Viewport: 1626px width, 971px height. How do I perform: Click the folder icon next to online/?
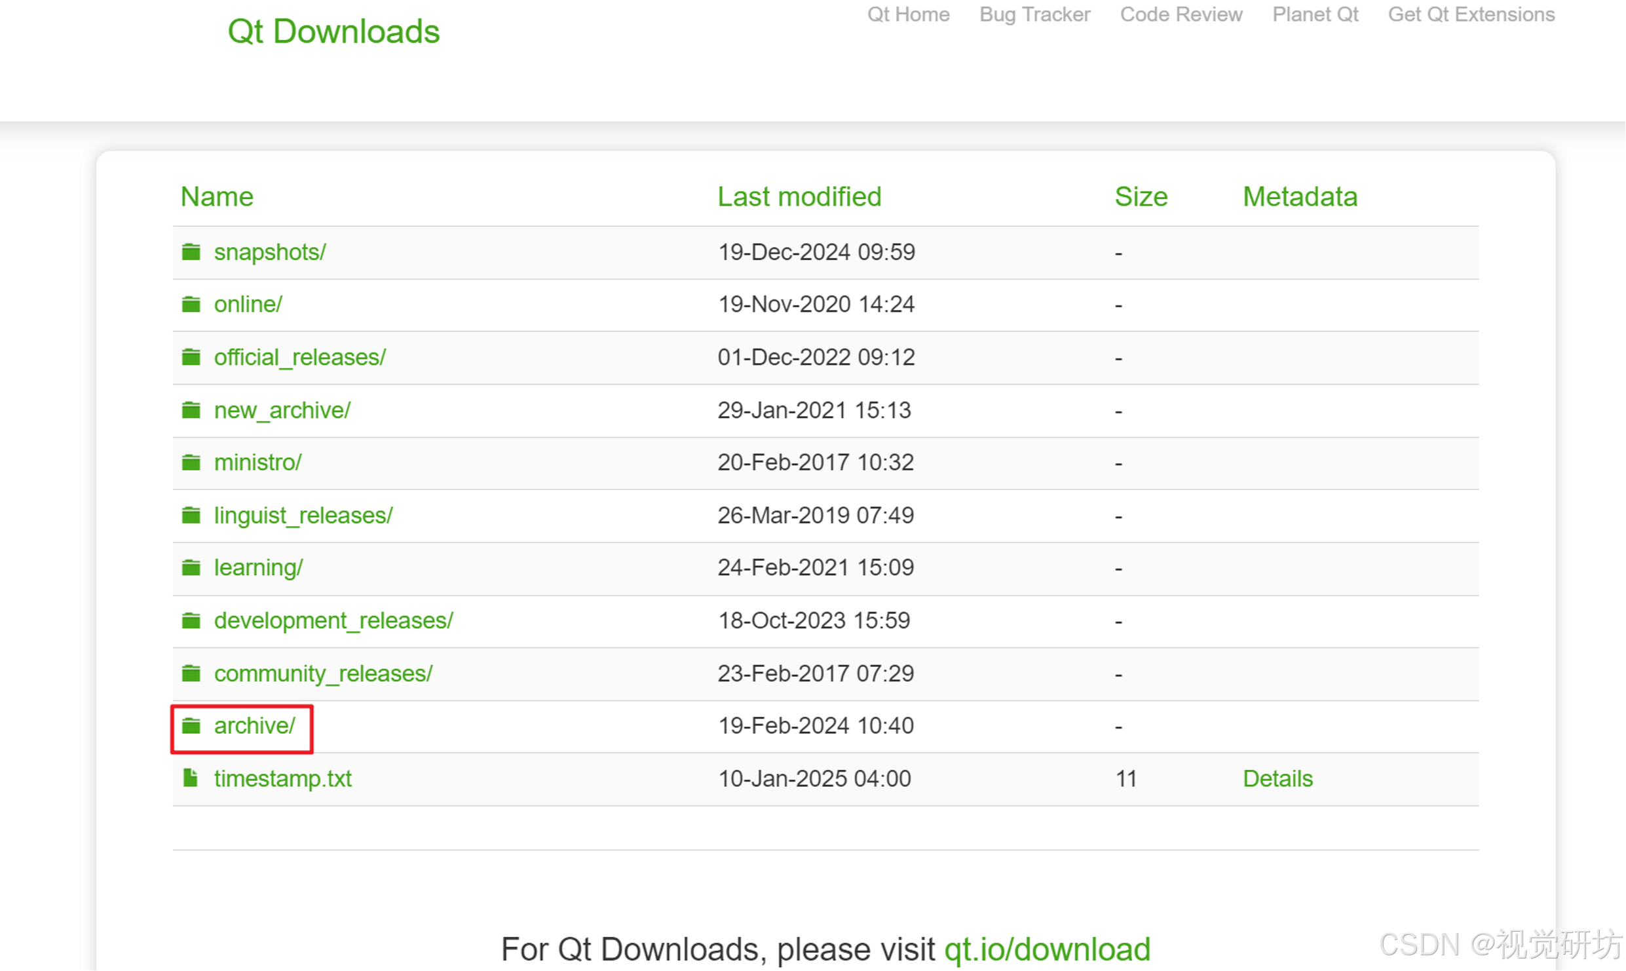191,304
